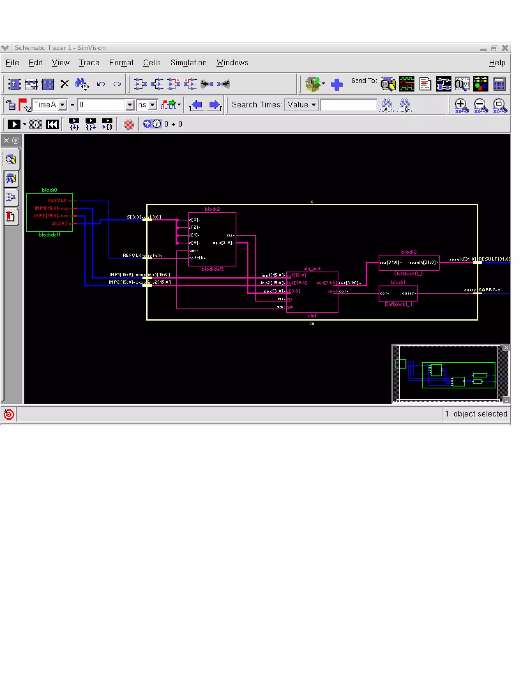Close the schematic overview minimap
The width and height of the screenshot is (521, 674).
506,347
